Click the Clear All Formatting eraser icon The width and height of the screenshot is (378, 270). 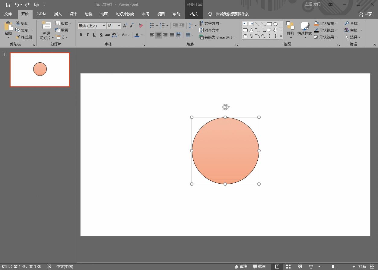click(141, 26)
